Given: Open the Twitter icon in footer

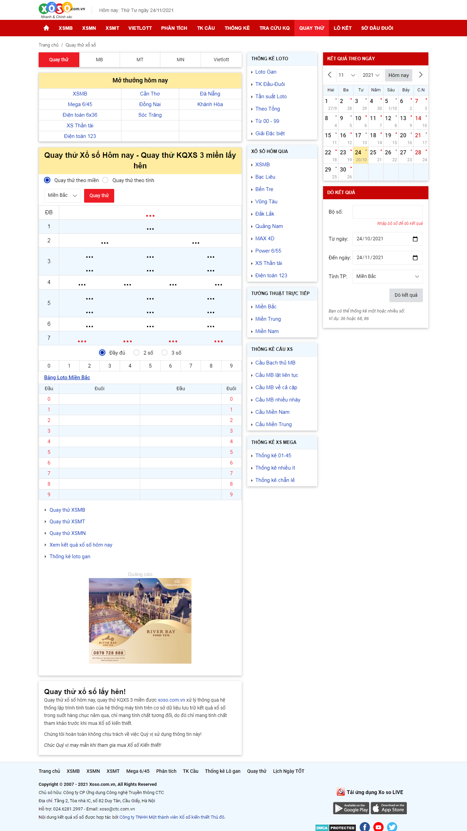Looking at the screenshot, I should 392,827.
